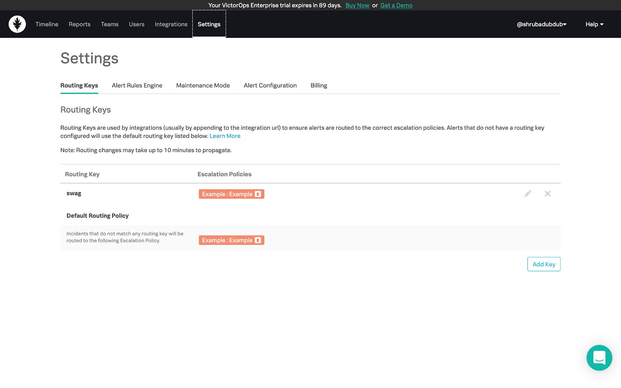Navigate to Teams
This screenshot has width=621, height=388.
(110, 24)
